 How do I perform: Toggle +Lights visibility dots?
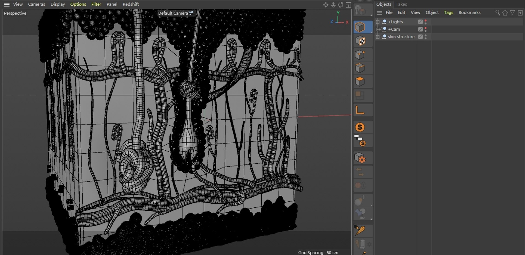pyautogui.click(x=425, y=22)
